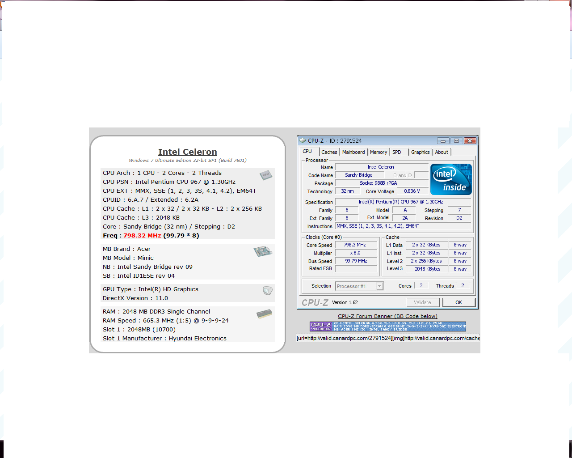Screen dimensions: 572x458
Task: Click the CPU-Z title bar app icon
Action: tap(303, 140)
